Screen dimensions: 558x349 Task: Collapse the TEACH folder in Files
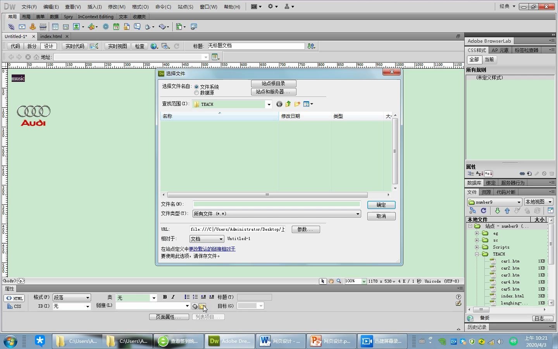click(477, 254)
